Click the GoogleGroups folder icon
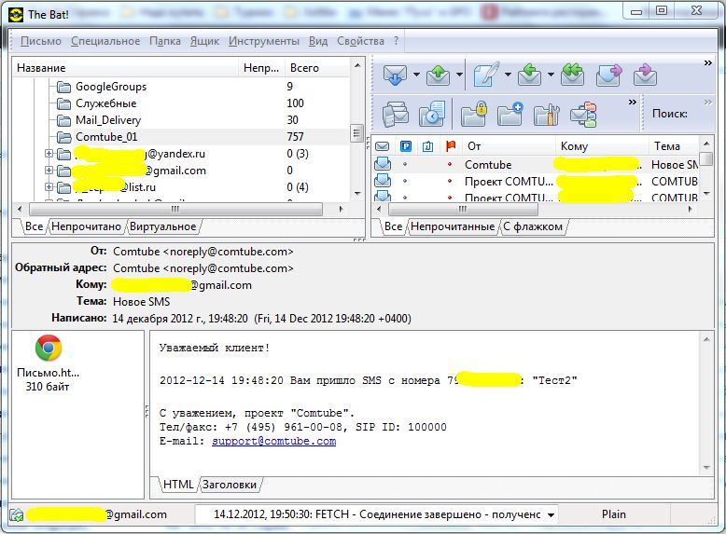 (x=63, y=87)
